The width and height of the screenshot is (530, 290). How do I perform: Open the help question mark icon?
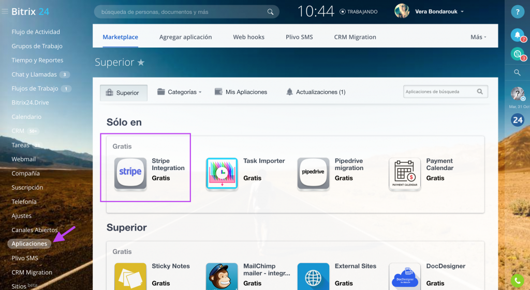517,12
